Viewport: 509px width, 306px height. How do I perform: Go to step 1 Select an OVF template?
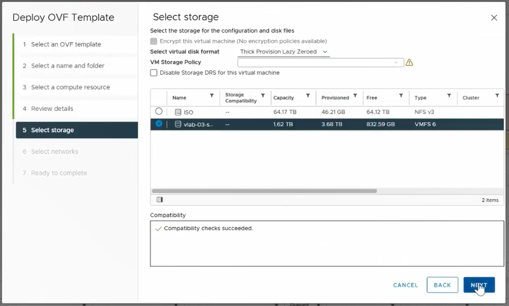click(66, 44)
